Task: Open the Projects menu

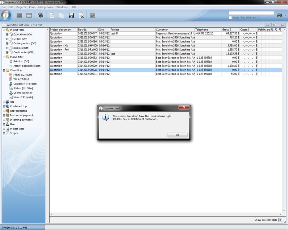Action: click(x=21, y=7)
